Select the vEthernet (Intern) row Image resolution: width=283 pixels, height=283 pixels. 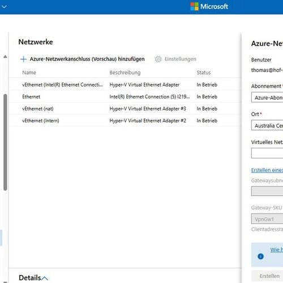point(125,121)
